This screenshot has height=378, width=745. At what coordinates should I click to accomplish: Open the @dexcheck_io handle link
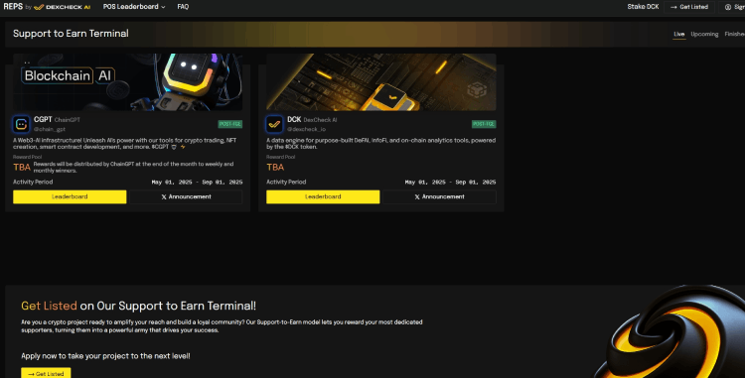pos(307,129)
